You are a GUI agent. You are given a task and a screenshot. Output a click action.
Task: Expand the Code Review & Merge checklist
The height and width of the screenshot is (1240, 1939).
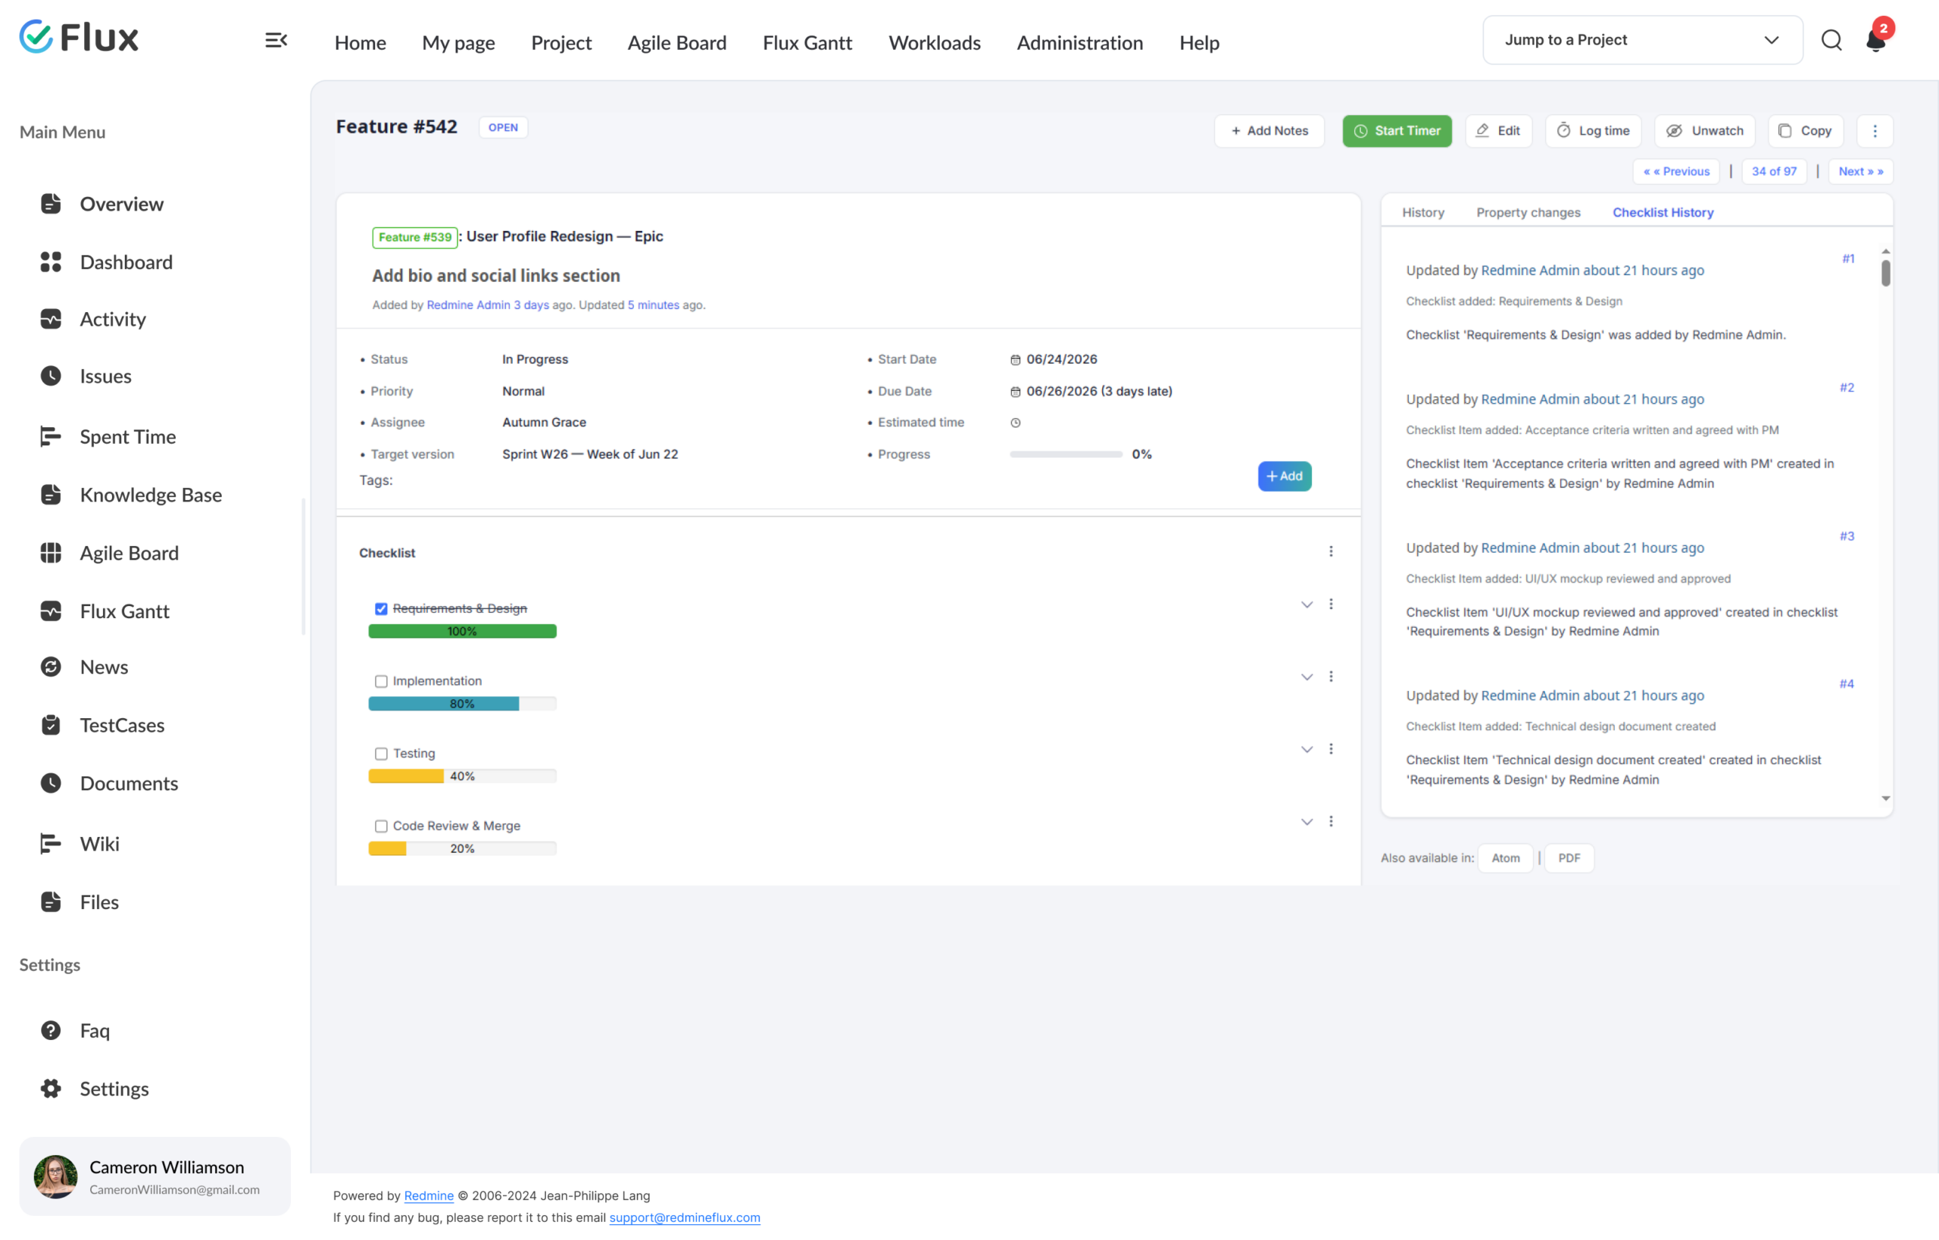click(1306, 821)
